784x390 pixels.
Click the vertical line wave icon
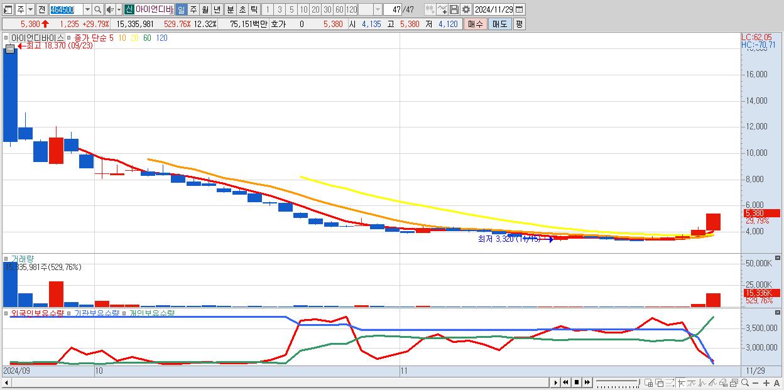pyautogui.click(x=702, y=382)
